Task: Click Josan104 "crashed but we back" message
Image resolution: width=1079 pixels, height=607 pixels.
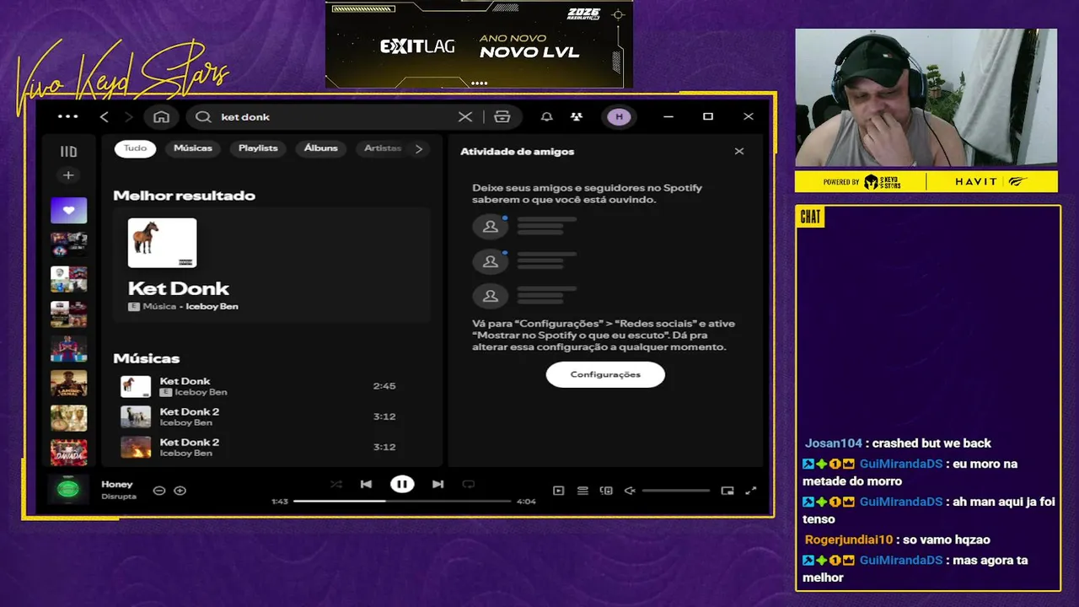Action: [x=898, y=443]
